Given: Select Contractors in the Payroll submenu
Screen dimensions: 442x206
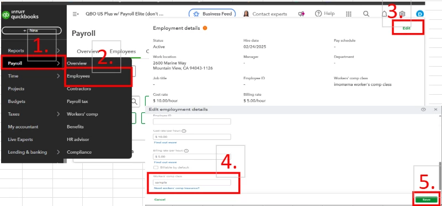Looking at the screenshot, I should click(79, 89).
